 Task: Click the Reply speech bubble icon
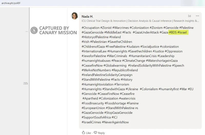tap(95, 133)
